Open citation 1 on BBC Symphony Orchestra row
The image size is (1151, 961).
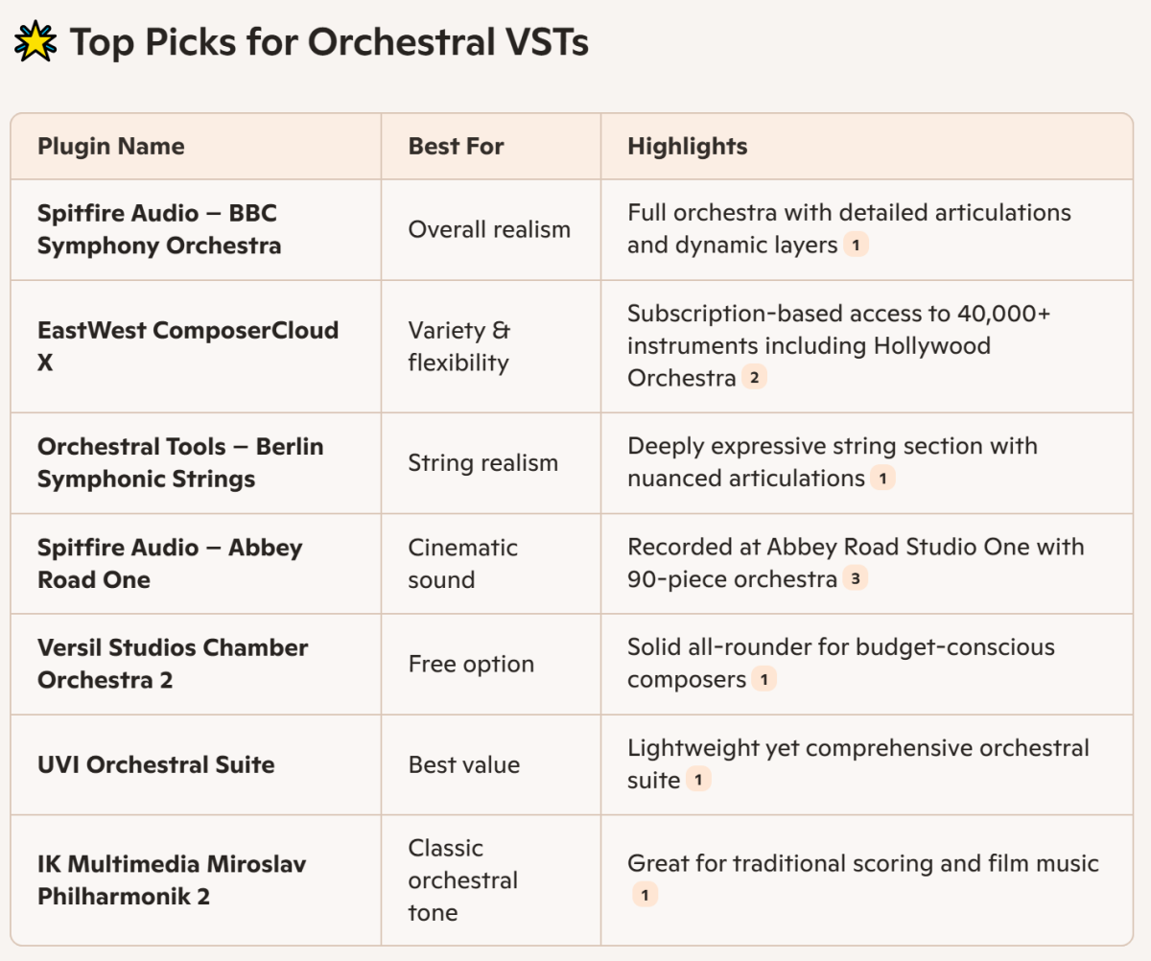click(857, 246)
